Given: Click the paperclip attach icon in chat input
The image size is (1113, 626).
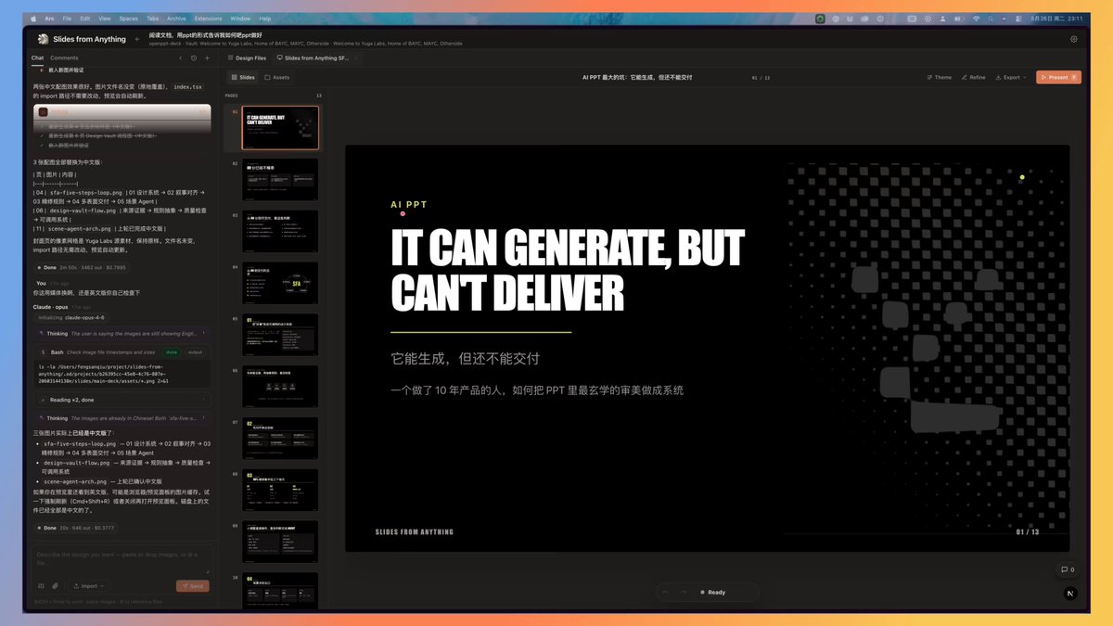Looking at the screenshot, I should click(55, 586).
